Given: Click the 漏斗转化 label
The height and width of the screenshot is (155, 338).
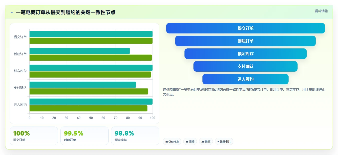Looking at the screenshot, I should pyautogui.click(x=321, y=11).
